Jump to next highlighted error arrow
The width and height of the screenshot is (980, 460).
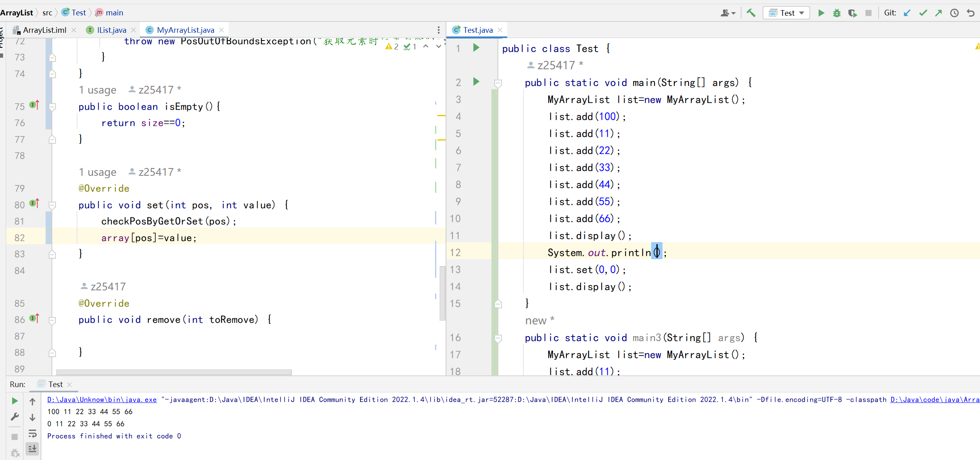click(x=438, y=47)
